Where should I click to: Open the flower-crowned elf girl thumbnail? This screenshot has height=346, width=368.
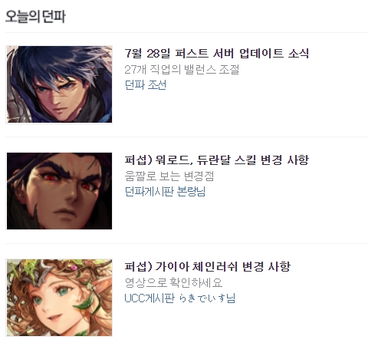click(59, 298)
